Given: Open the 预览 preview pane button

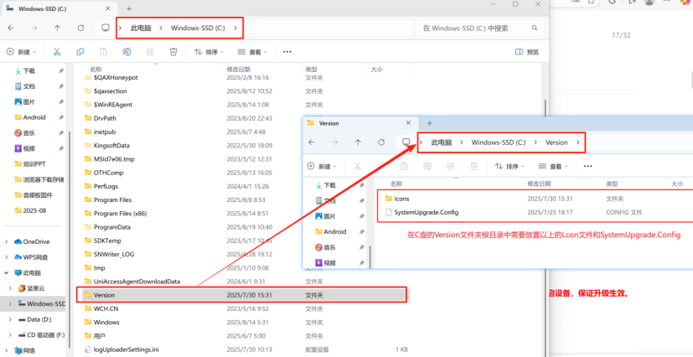Looking at the screenshot, I should (527, 52).
